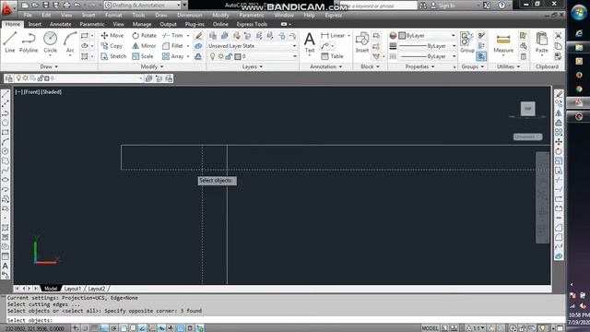Click the Scale tool
The width and height of the screenshot is (590, 332).
(x=143, y=56)
